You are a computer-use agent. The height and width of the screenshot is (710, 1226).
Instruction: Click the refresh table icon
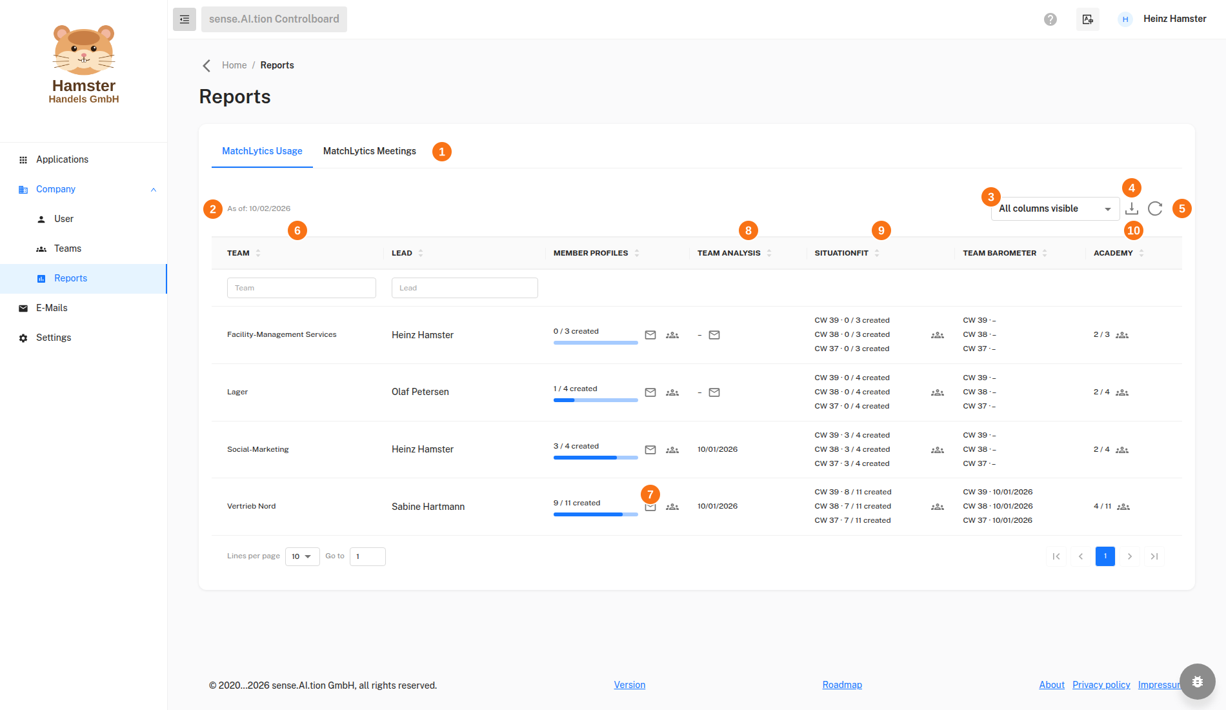click(x=1155, y=208)
